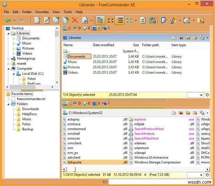215x186 pixels.
Task: Sort by the Date modified column header
Action: tap(103, 45)
